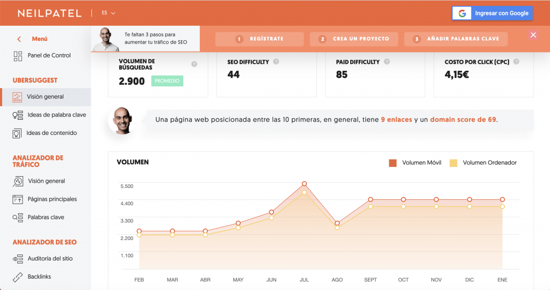Collapse sidebar with Menú back arrow
This screenshot has height=290, width=550.
(19, 39)
